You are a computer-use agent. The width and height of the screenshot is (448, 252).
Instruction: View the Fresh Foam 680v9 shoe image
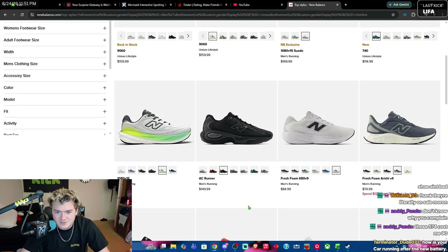(x=318, y=121)
